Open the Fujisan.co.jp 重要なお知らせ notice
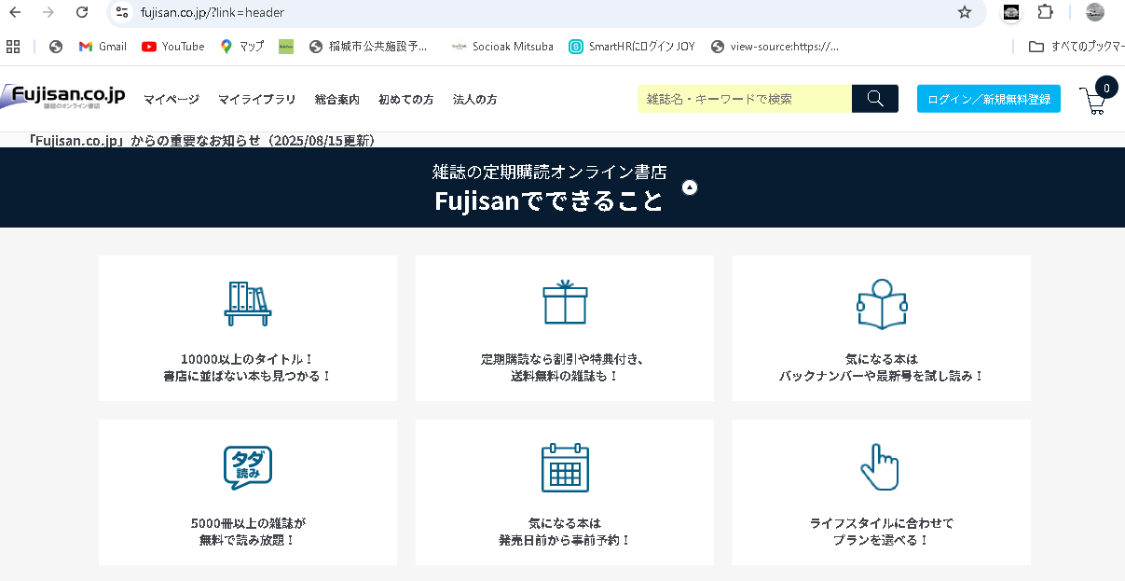This screenshot has height=581, width=1125. click(x=202, y=141)
